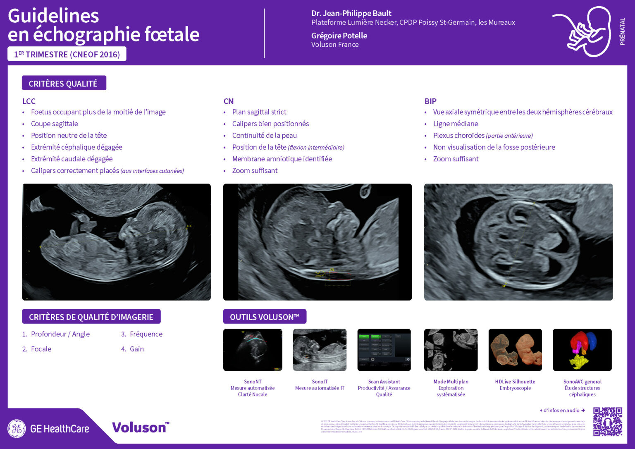Screen dimensions: 635x449
Task: Click the arrow after "+ d'infos en audio"
Action: coord(583,411)
